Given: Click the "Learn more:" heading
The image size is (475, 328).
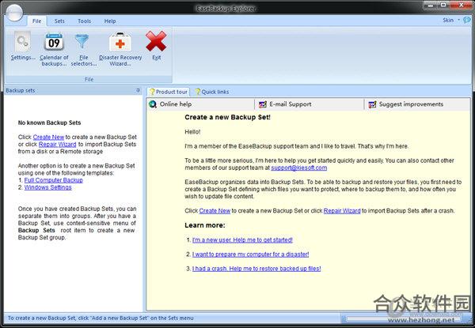Looking at the screenshot, I should click(x=205, y=225).
